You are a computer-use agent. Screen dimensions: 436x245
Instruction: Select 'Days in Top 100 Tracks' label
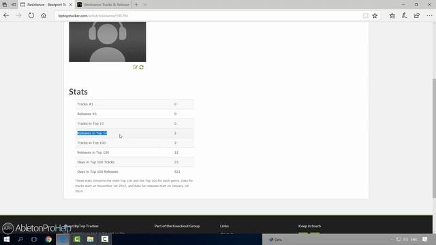click(x=95, y=162)
